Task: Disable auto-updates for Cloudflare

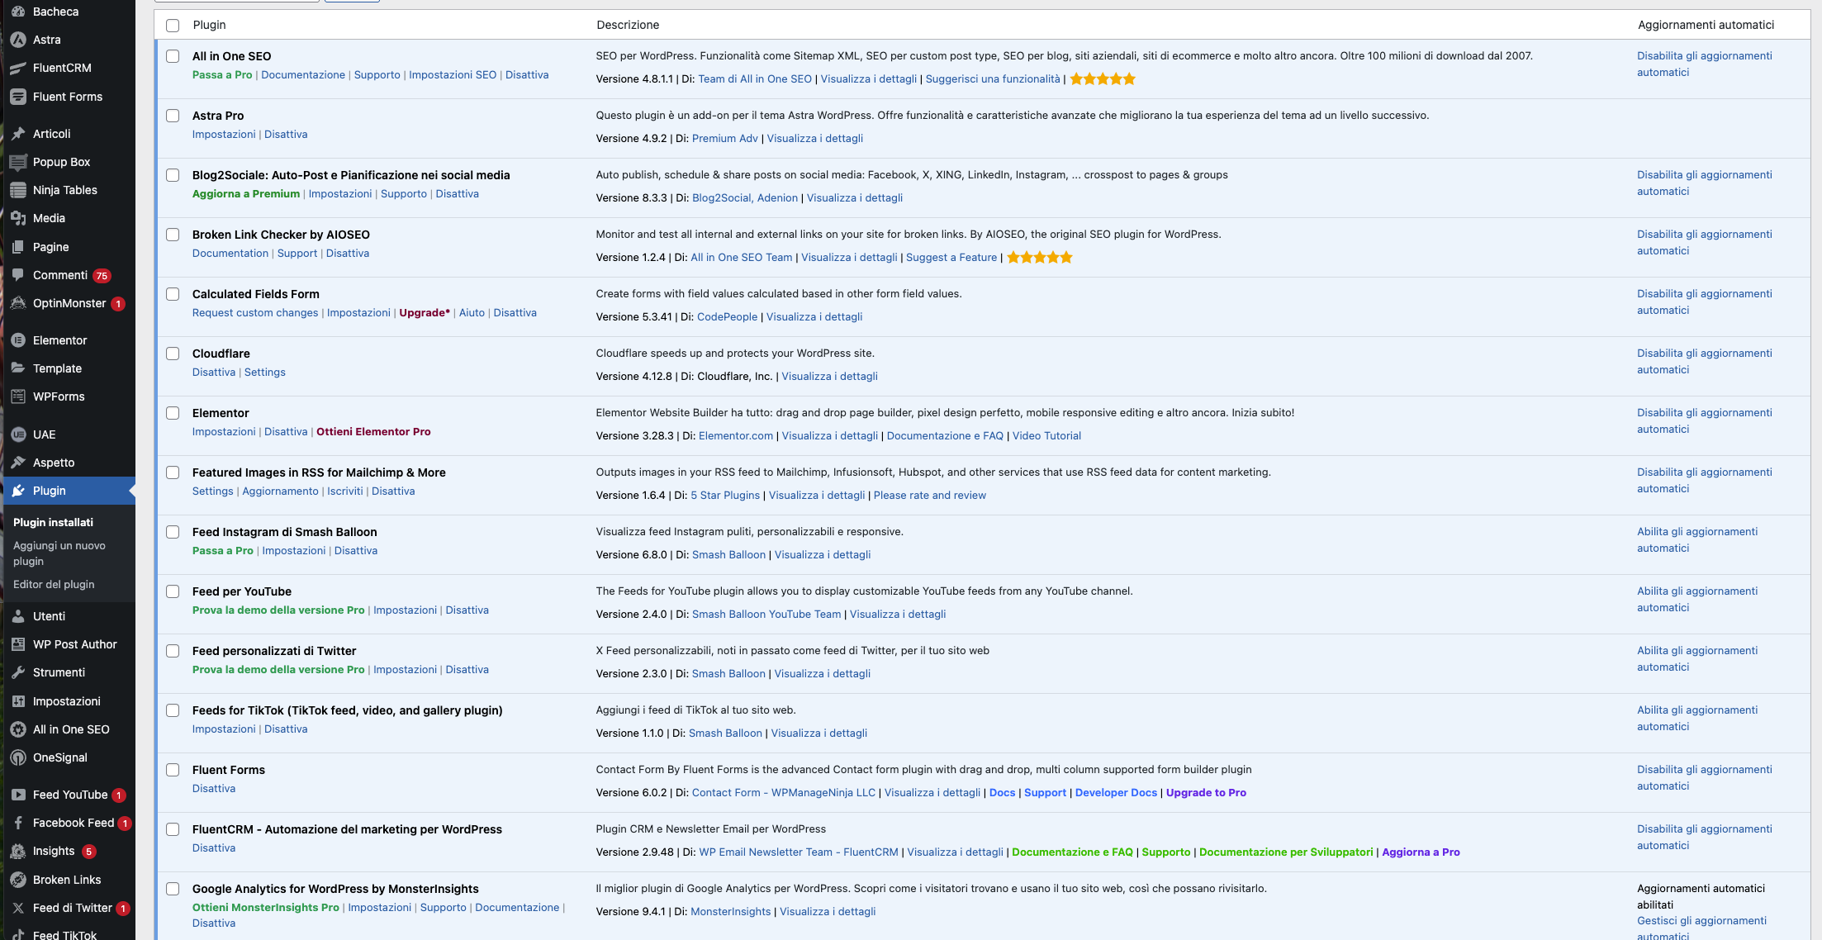Action: (x=1705, y=361)
